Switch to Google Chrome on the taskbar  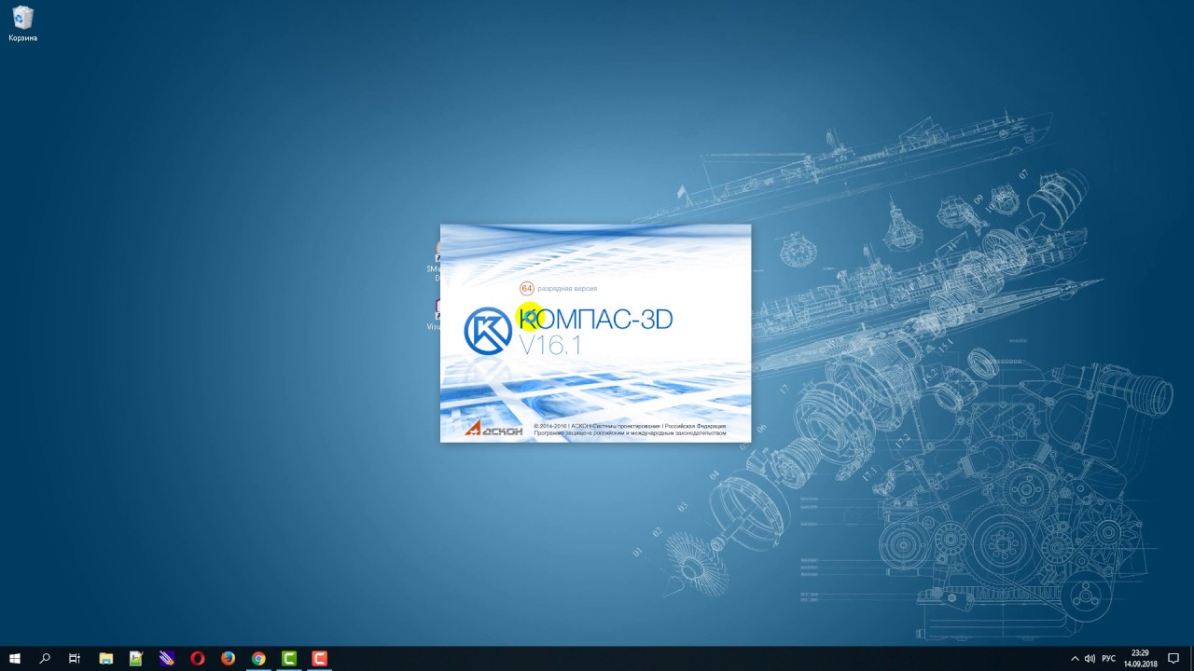point(259,658)
